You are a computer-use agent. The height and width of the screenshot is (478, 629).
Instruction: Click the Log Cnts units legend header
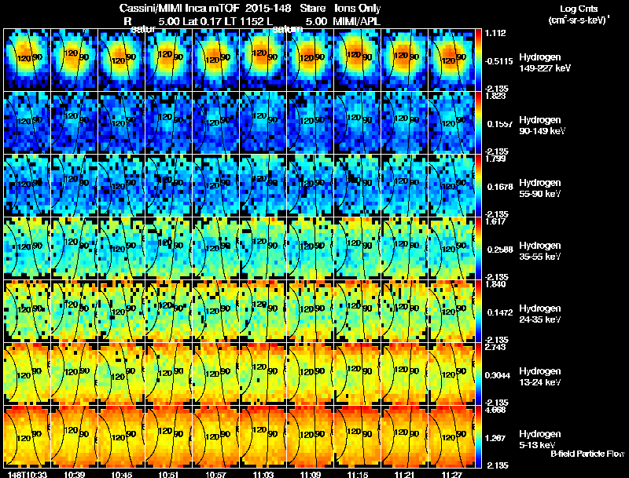click(x=579, y=14)
